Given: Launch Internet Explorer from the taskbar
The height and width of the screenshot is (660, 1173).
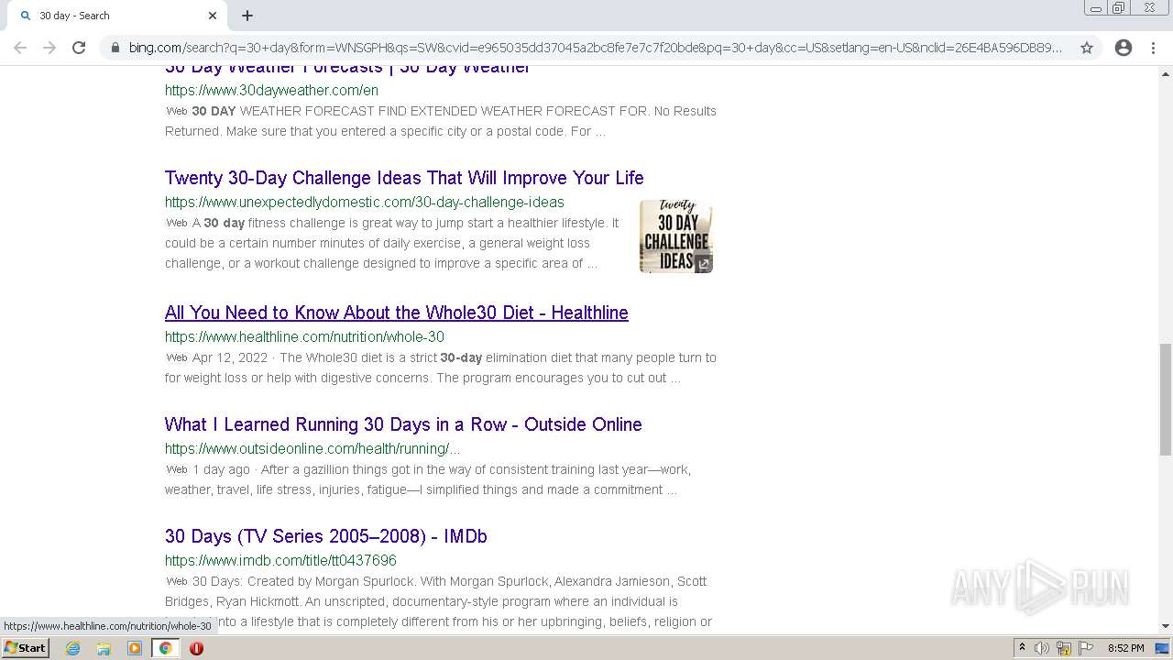Looking at the screenshot, I should pyautogui.click(x=73, y=648).
